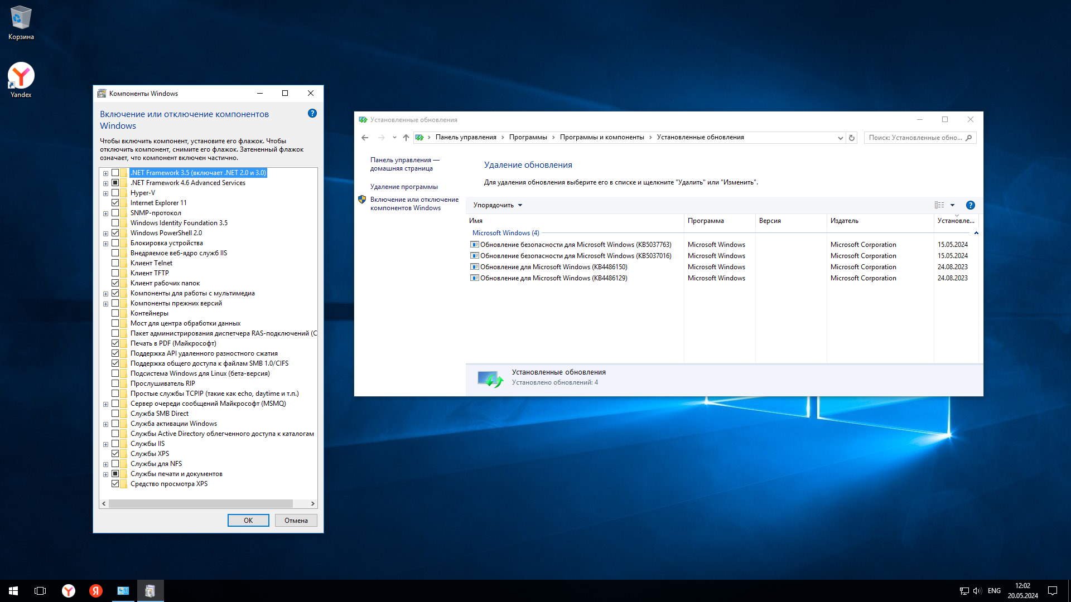Expand the IIS services tree node
This screenshot has width=1071, height=602.
click(x=105, y=444)
